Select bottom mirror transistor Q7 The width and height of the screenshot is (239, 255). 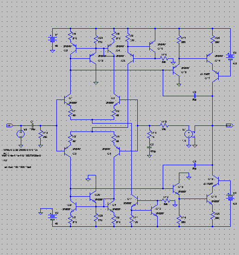tap(111, 207)
